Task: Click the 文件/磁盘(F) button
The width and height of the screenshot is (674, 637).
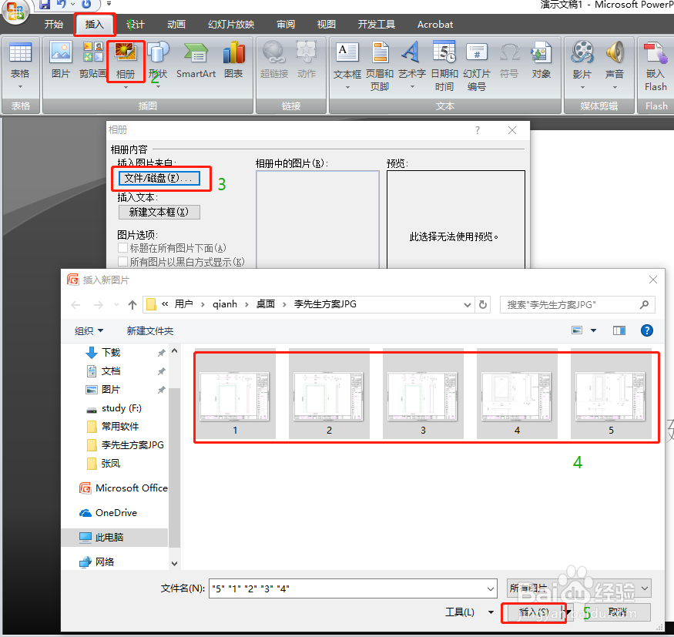Action: coord(159,179)
